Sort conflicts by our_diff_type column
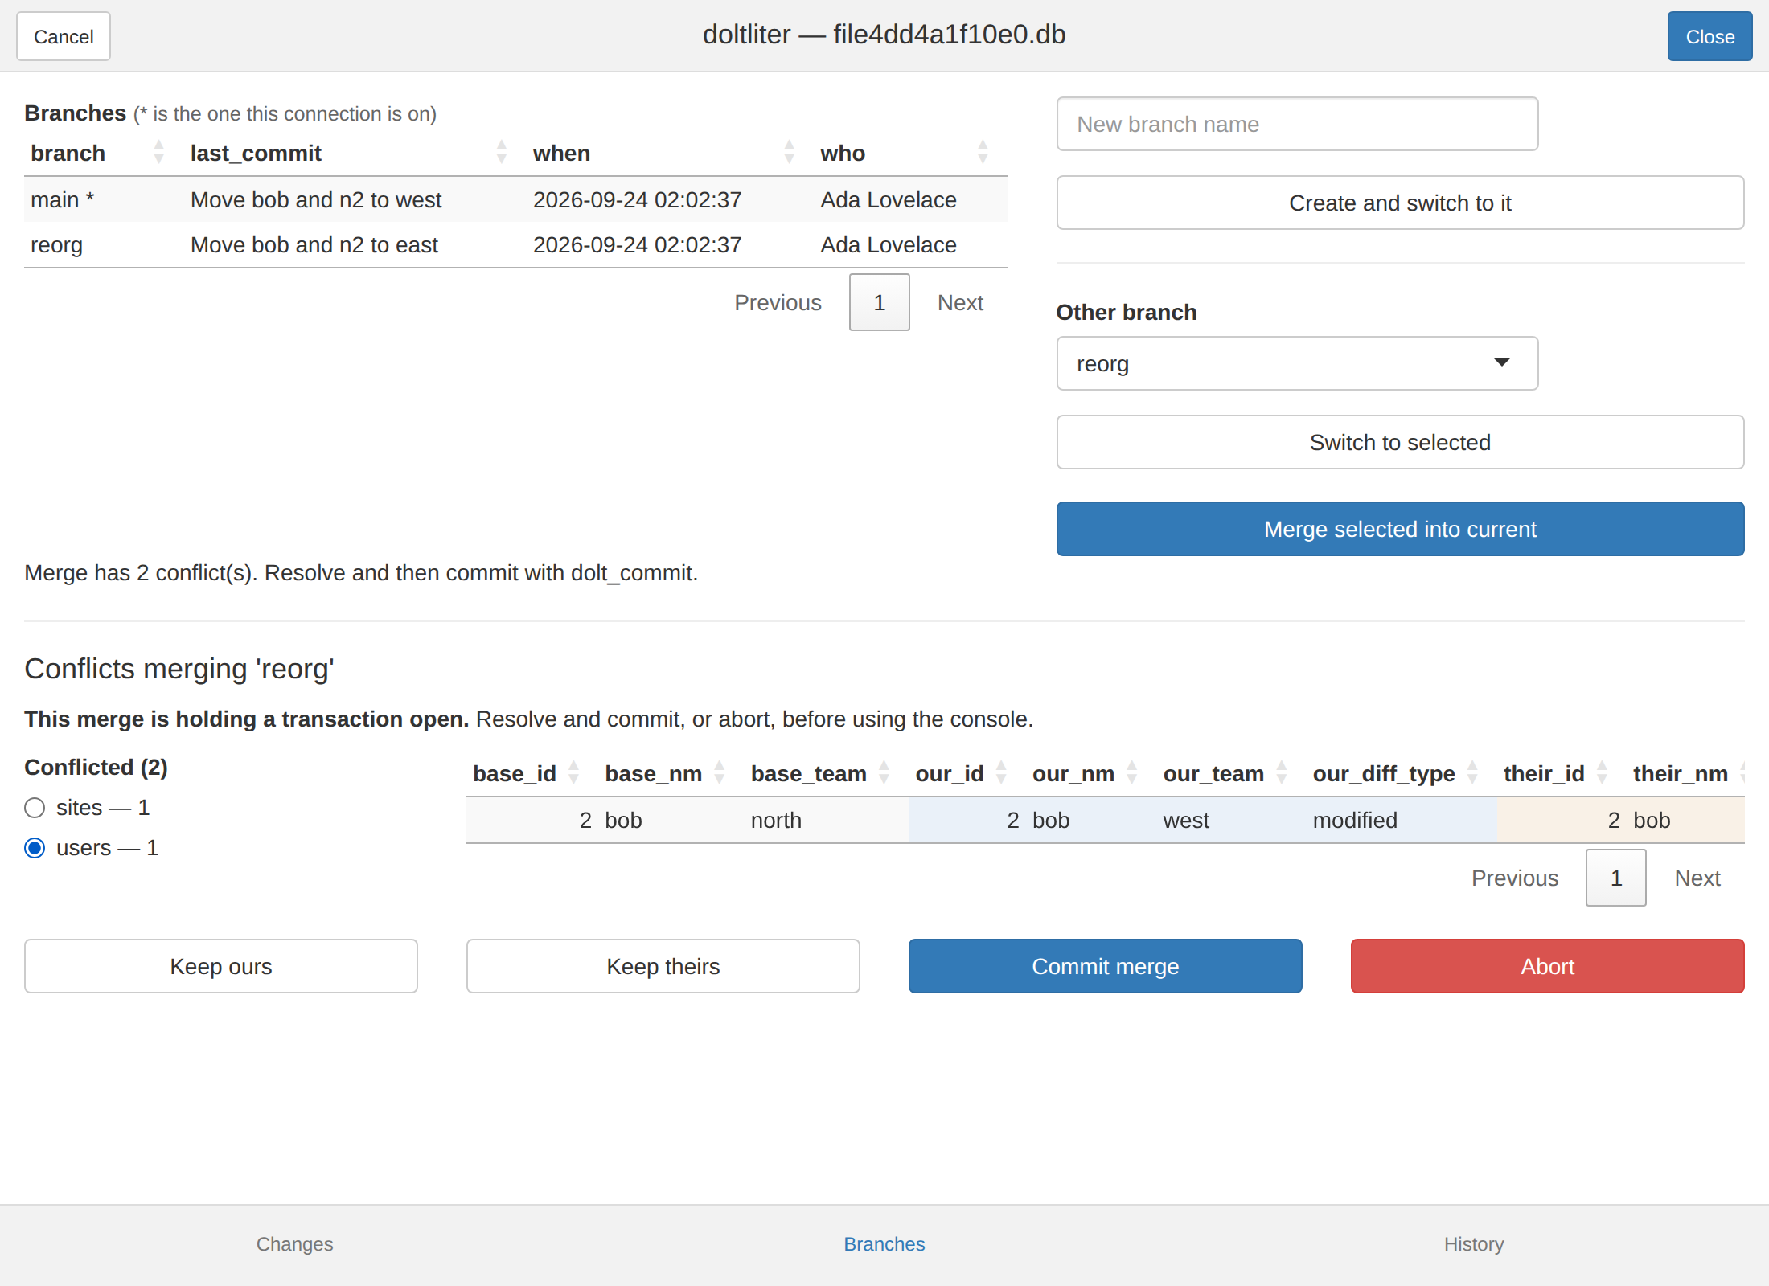 [1401, 773]
